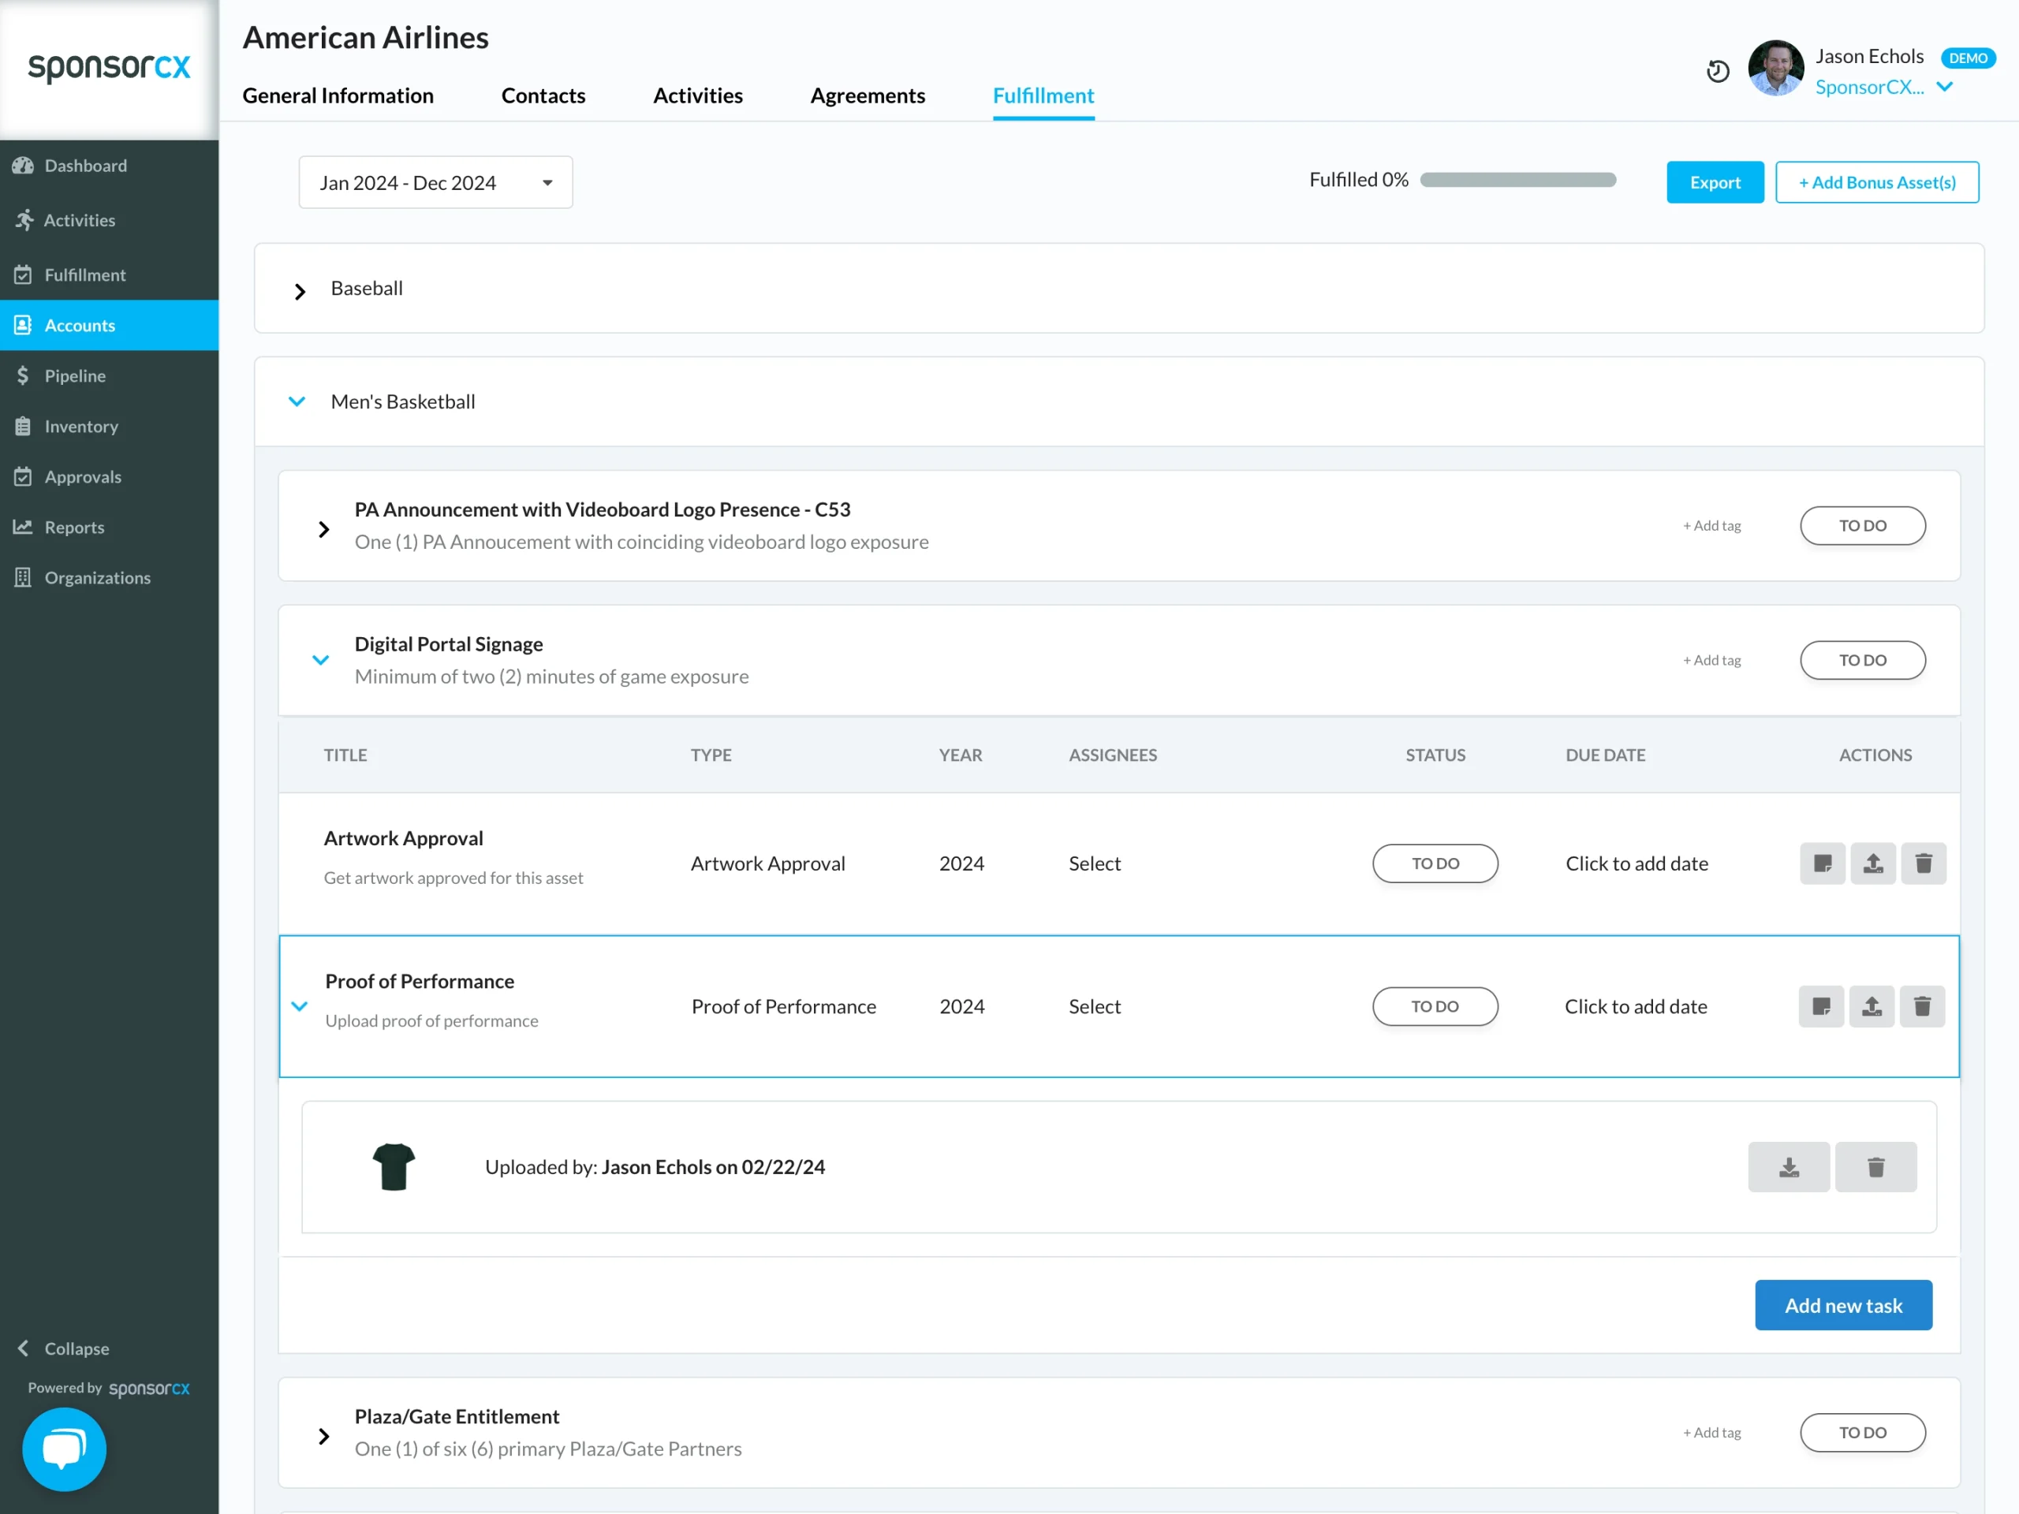Expand PA Announcement with Videoboard Logo Presence
This screenshot has width=2019, height=1514.
click(324, 529)
